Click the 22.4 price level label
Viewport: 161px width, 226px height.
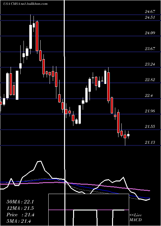(149, 96)
